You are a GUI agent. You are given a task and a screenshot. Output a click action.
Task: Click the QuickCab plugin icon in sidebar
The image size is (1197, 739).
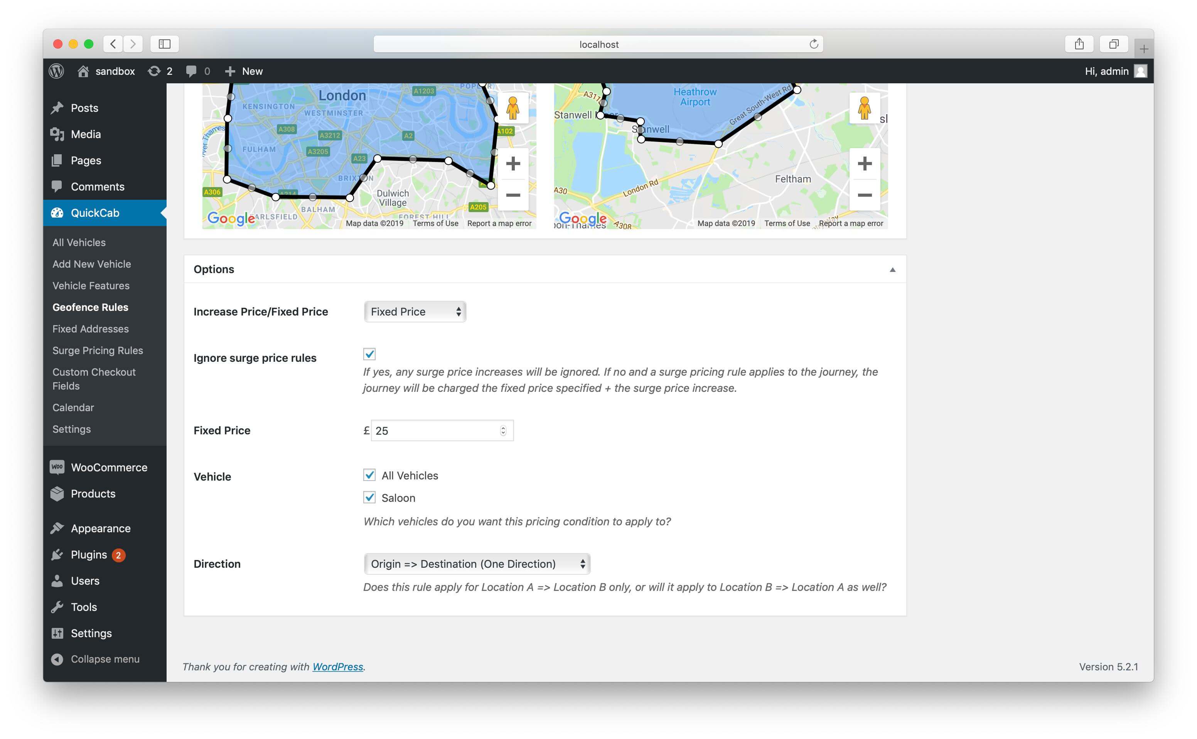tap(58, 212)
